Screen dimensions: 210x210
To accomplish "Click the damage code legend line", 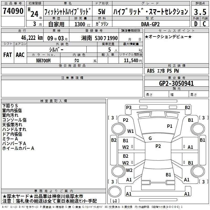I will (92, 207).
